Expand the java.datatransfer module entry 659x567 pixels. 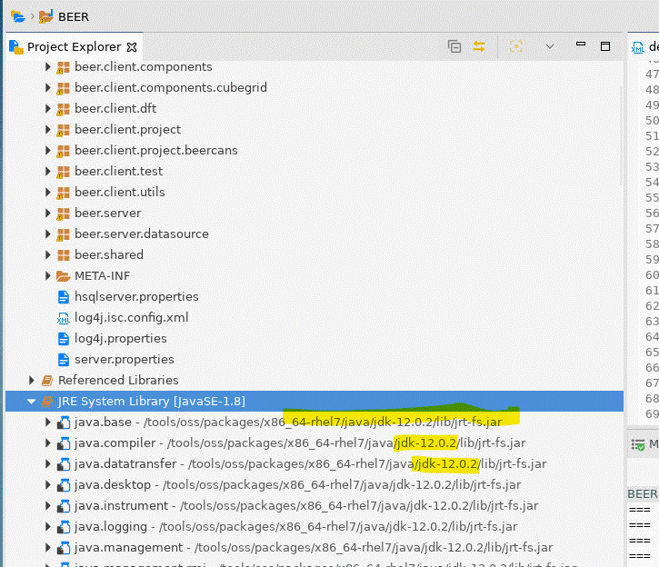coord(47,463)
